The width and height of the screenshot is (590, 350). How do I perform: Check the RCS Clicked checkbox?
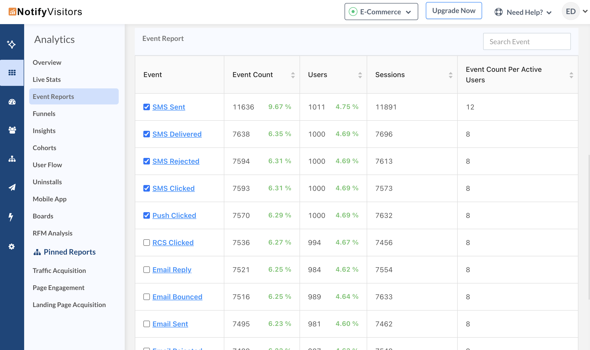coord(147,243)
